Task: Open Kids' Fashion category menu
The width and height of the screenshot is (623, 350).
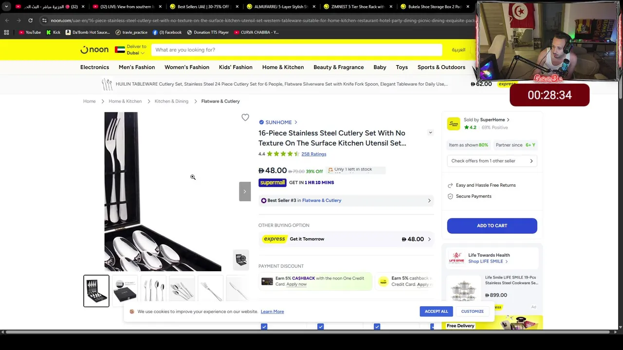Action: click(236, 67)
